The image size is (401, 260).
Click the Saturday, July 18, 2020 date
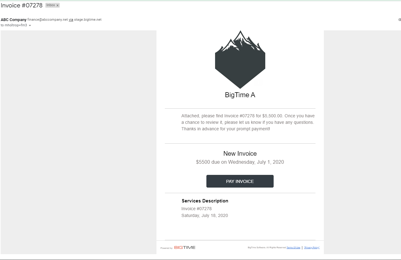pyautogui.click(x=205, y=215)
